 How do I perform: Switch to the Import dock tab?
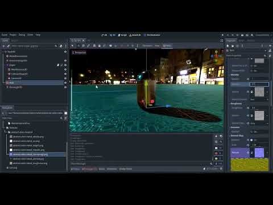point(14,40)
